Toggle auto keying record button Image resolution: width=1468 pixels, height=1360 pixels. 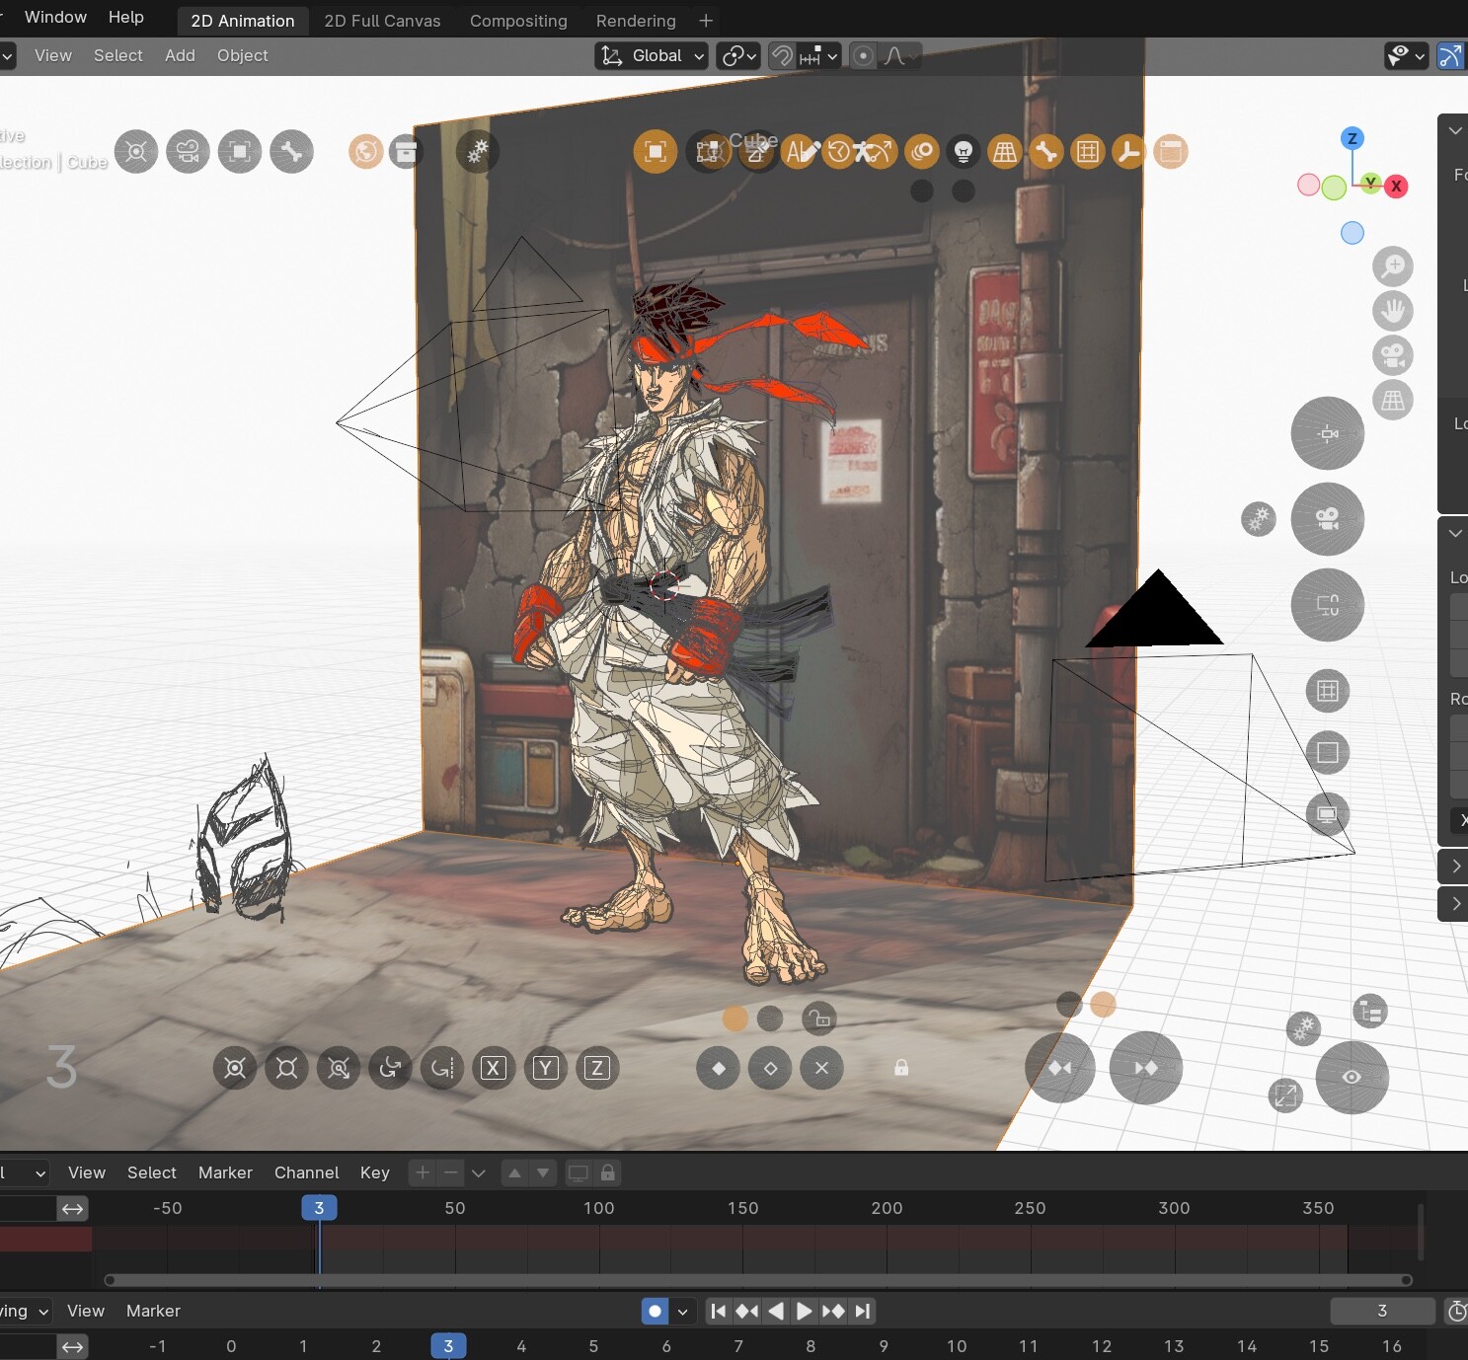point(655,1311)
